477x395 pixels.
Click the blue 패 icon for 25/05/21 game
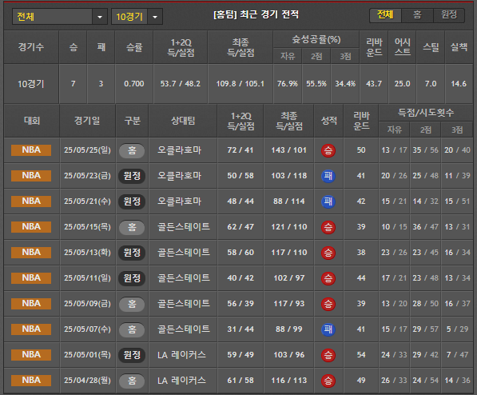(x=328, y=201)
